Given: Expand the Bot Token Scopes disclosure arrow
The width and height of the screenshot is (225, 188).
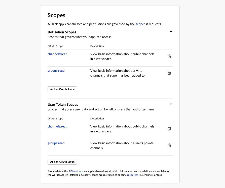Looking at the screenshot, I should (171, 32).
